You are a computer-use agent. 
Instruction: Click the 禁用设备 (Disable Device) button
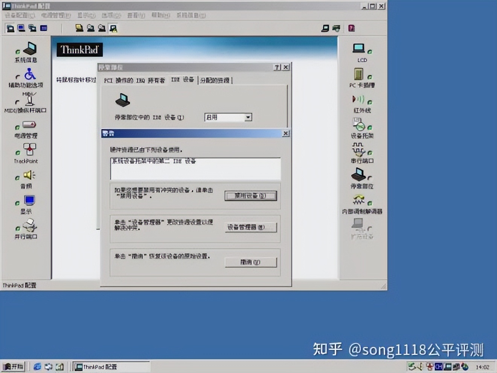pos(251,196)
